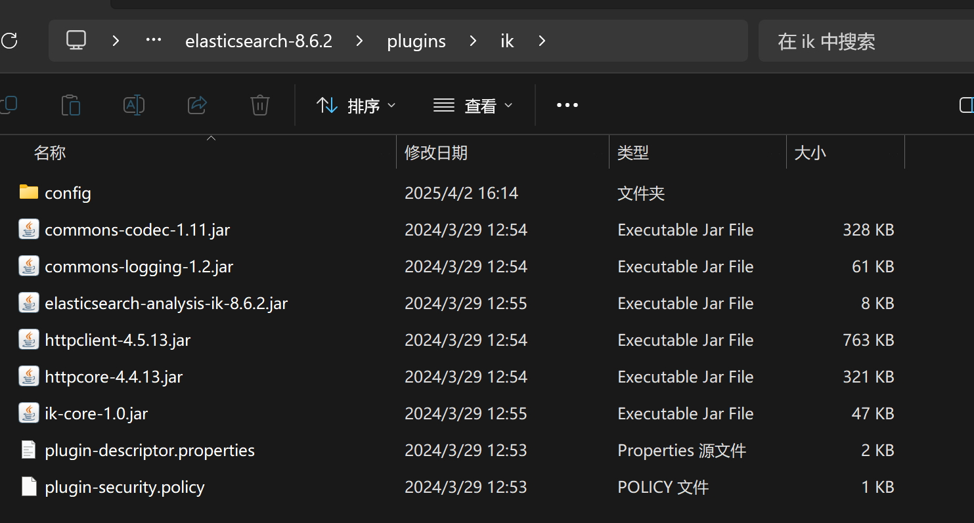The image size is (974, 523).
Task: Click the 763 KB size of httpclient
Action: point(868,340)
